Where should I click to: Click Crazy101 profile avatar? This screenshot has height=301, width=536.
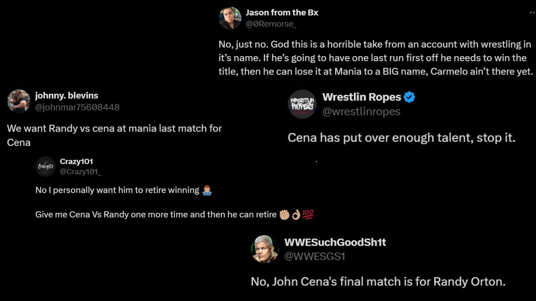[x=46, y=166]
